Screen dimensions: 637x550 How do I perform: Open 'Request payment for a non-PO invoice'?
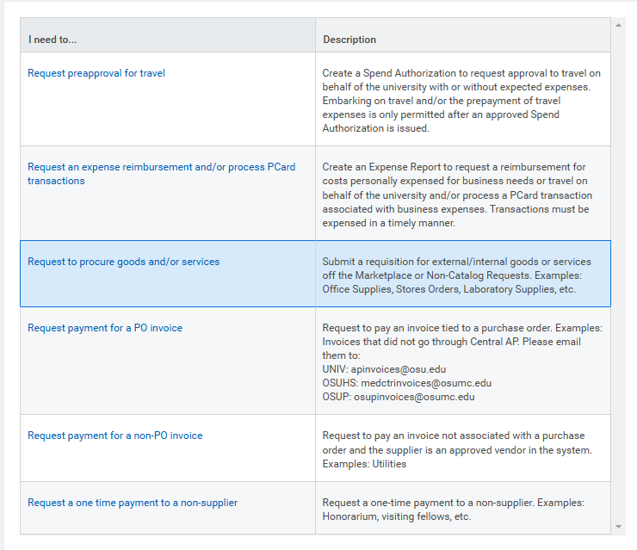click(115, 436)
